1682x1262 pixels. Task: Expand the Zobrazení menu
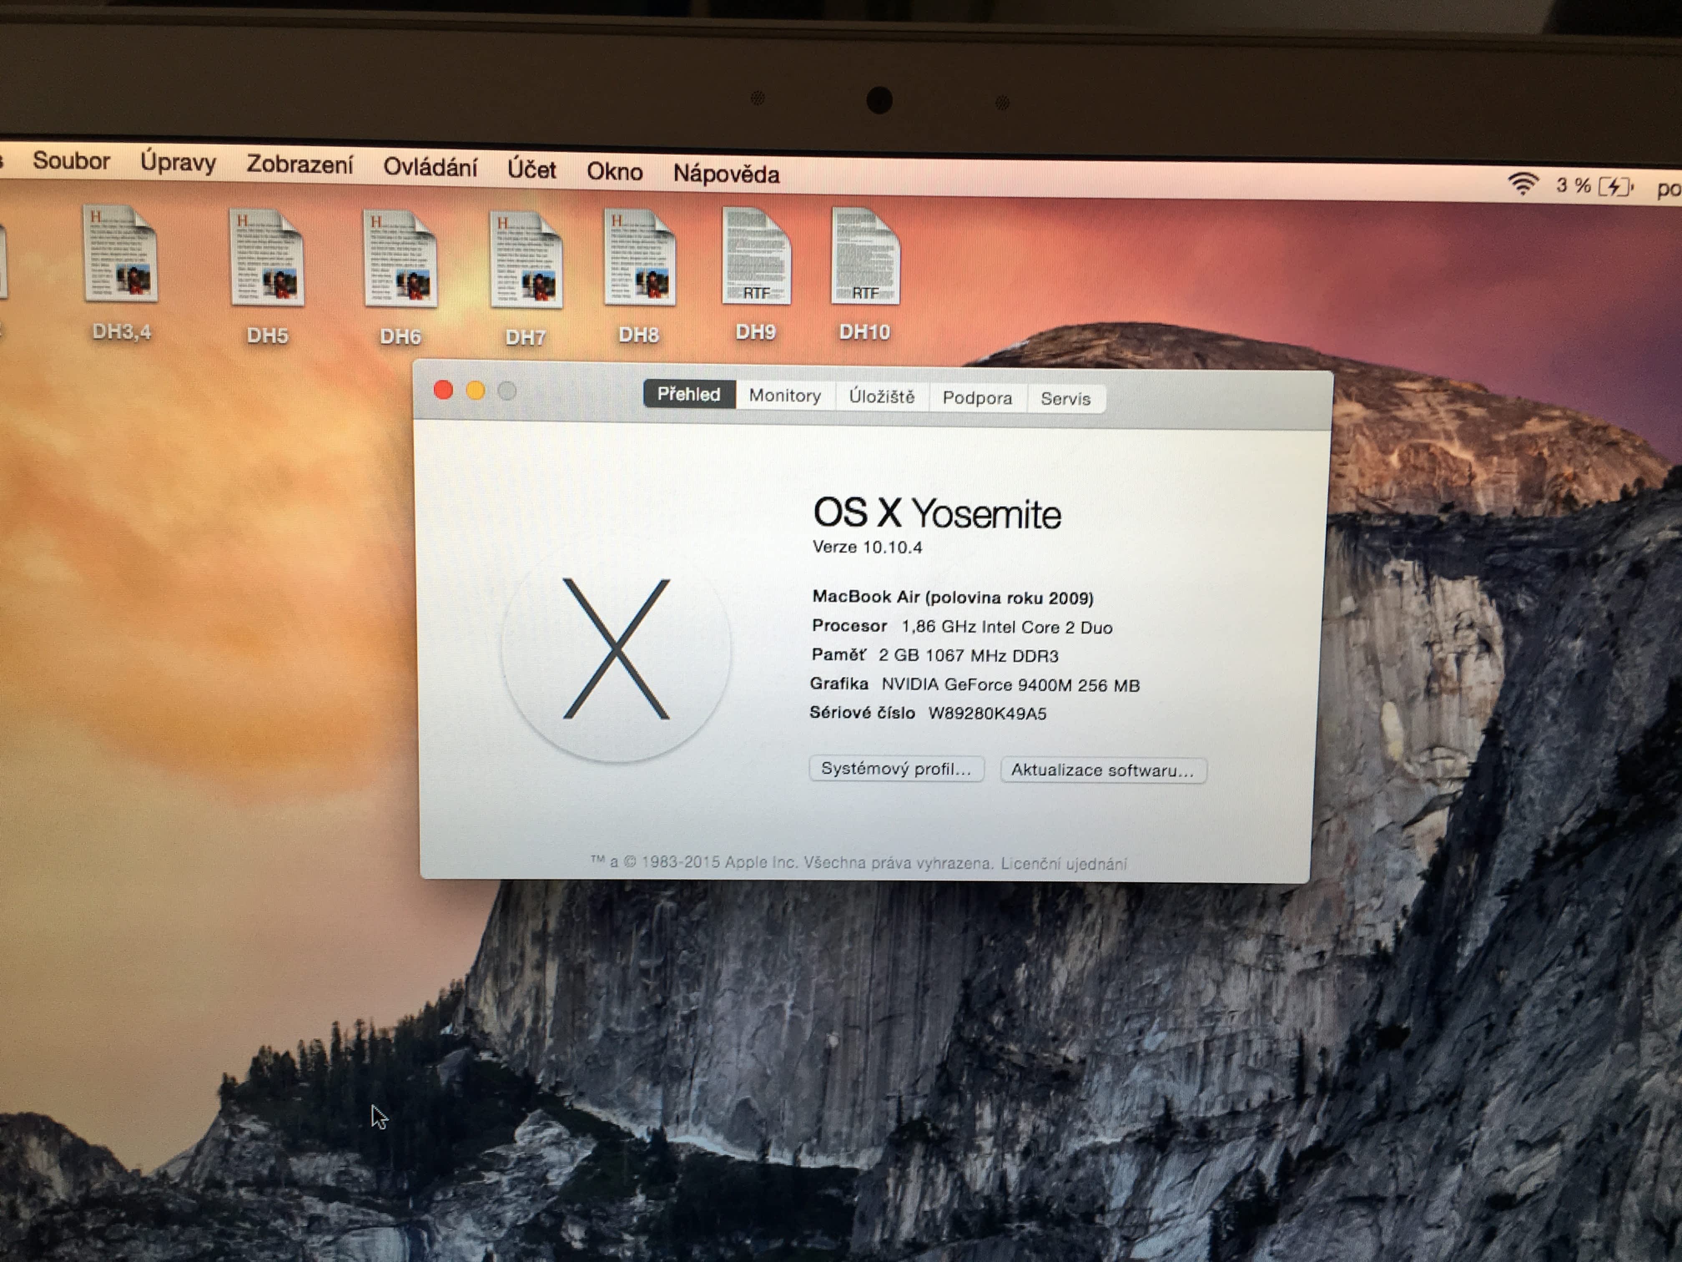click(300, 165)
